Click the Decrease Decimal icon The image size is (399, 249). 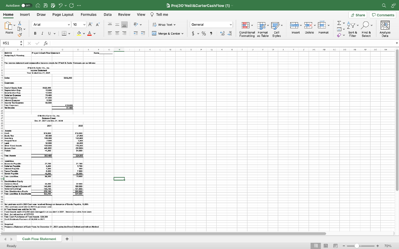pyautogui.click(x=230, y=33)
